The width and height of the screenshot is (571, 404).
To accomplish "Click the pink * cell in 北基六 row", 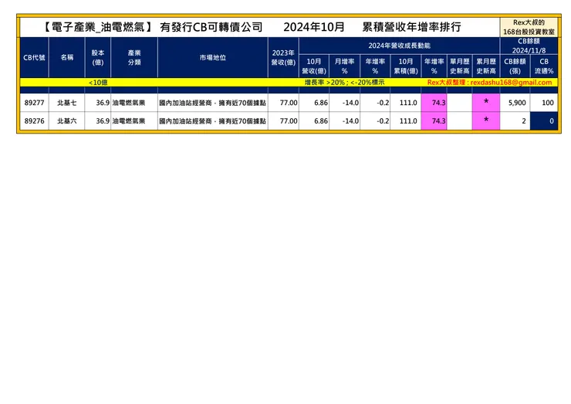I will pyautogui.click(x=486, y=121).
